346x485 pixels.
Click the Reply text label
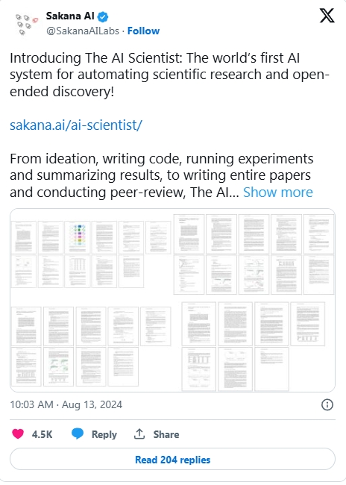104,434
